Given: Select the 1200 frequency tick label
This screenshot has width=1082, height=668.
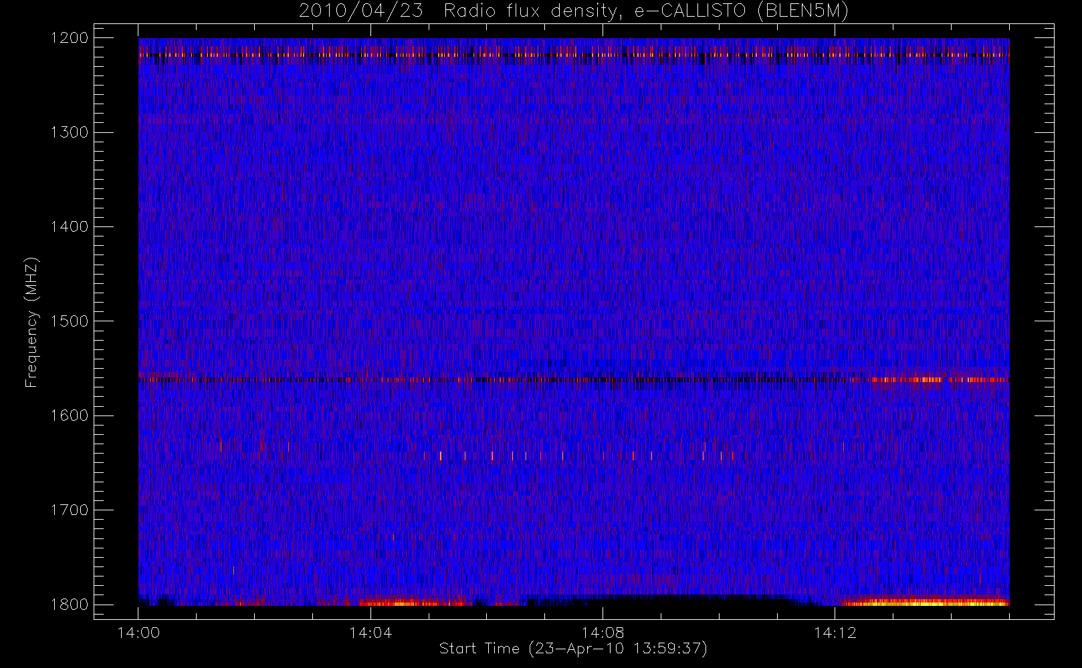Looking at the screenshot, I should pos(70,38).
